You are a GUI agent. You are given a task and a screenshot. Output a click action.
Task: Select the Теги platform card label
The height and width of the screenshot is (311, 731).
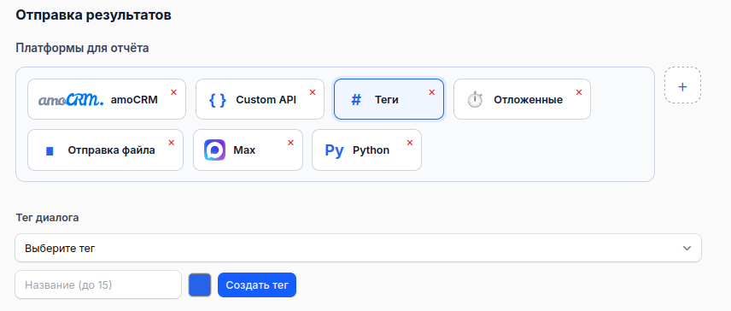coord(387,100)
